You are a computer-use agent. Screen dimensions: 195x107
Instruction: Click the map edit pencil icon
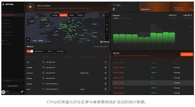point(107,29)
